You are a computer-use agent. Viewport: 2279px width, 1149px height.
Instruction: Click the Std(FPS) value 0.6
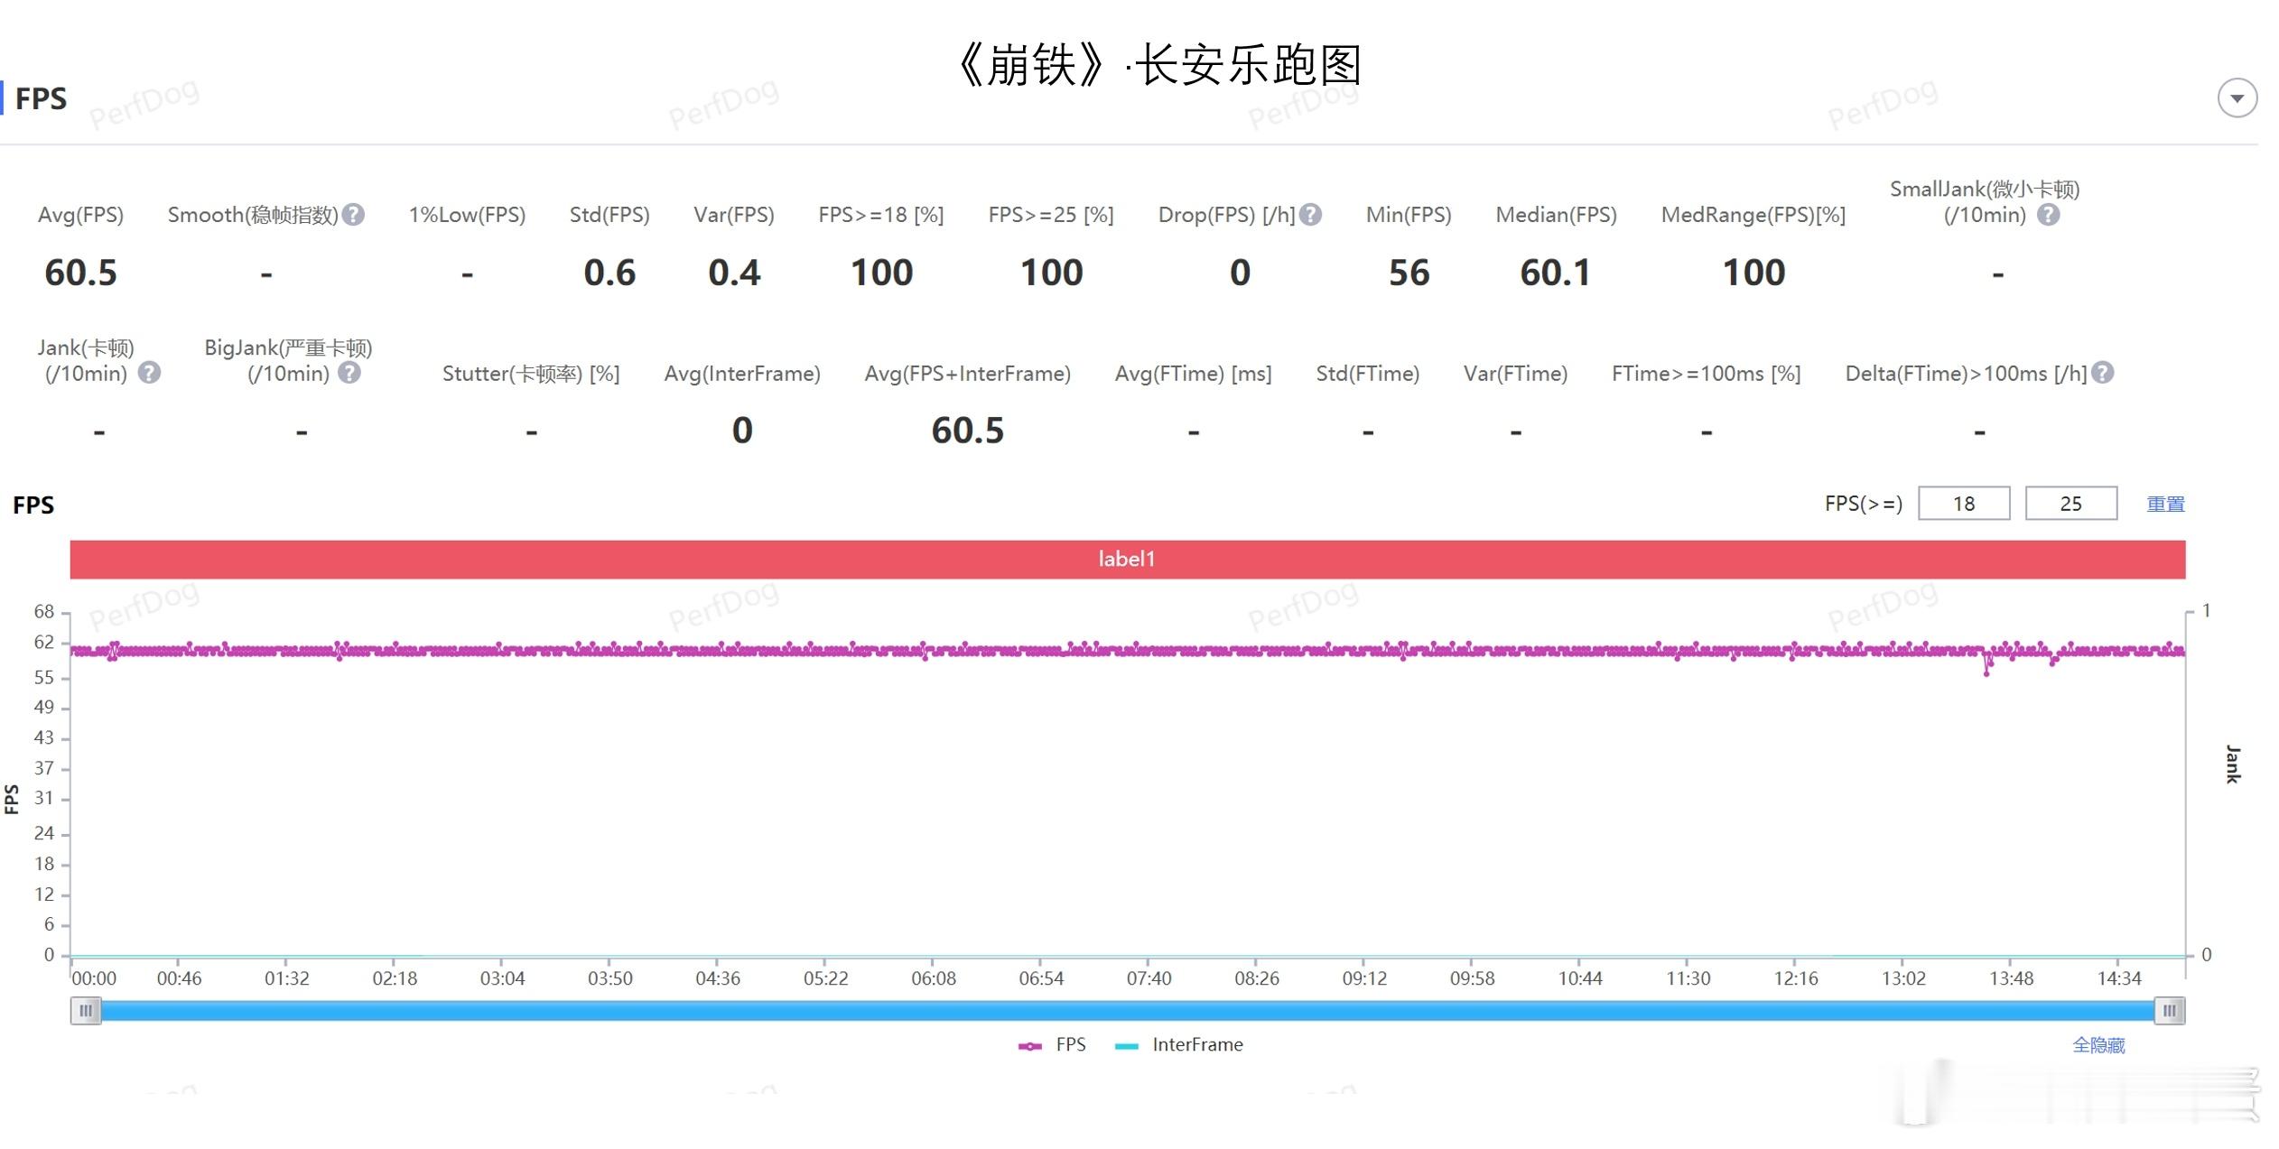click(609, 273)
